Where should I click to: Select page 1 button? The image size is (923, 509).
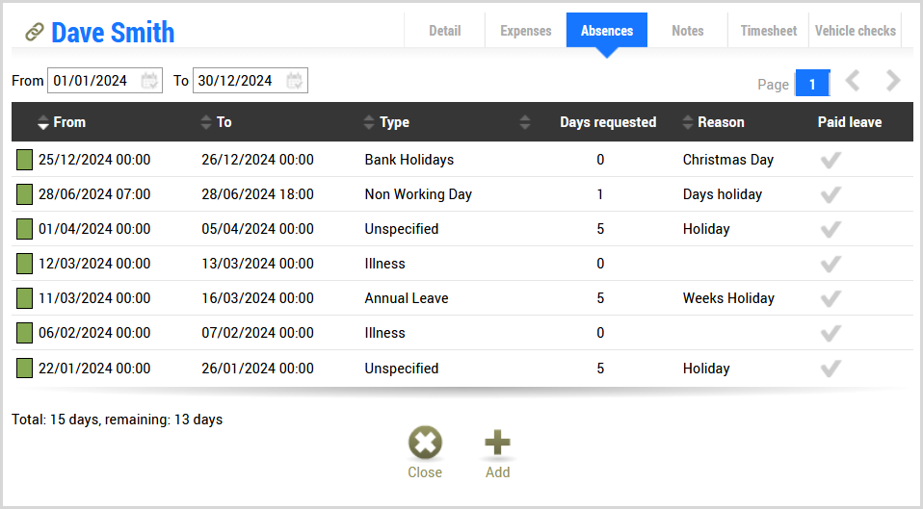[812, 84]
